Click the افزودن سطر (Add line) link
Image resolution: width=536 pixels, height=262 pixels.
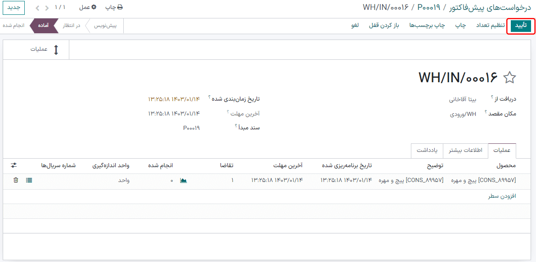(x=502, y=196)
